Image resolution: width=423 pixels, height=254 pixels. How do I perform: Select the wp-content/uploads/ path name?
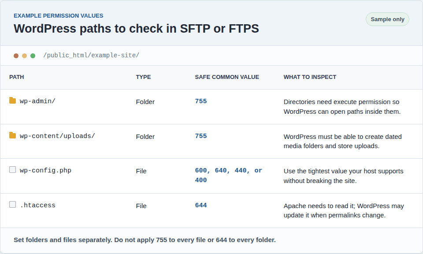(x=57, y=136)
